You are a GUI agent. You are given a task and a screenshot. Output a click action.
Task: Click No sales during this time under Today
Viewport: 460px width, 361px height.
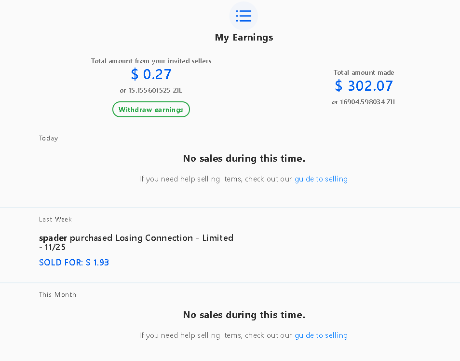(244, 158)
